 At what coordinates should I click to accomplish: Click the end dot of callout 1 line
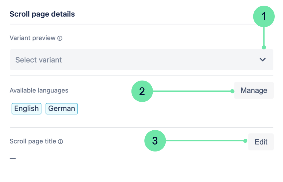pos(264,47)
